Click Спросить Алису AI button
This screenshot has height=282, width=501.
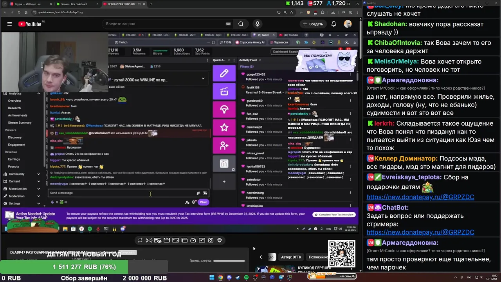pyautogui.click(x=250, y=42)
